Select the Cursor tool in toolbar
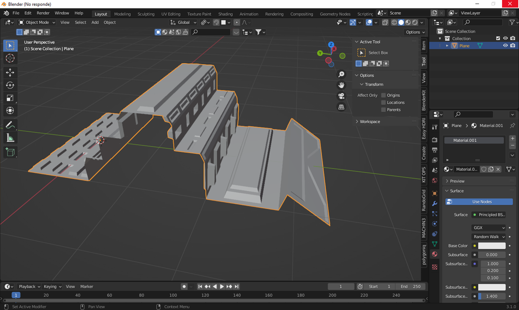 coord(10,58)
